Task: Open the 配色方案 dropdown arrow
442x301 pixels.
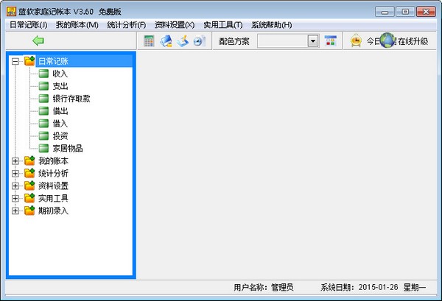Action: tap(313, 41)
